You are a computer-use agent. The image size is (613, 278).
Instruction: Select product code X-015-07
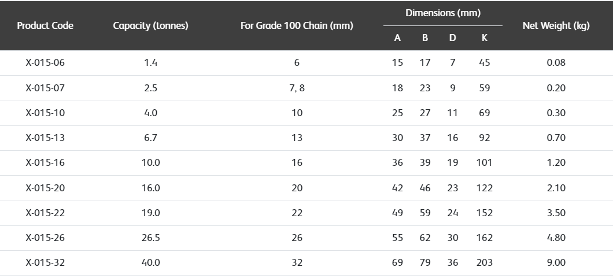45,88
